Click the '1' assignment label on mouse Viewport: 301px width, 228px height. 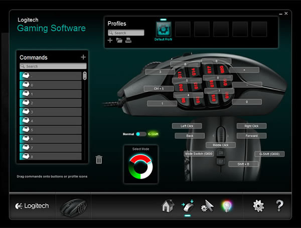tap(162, 103)
